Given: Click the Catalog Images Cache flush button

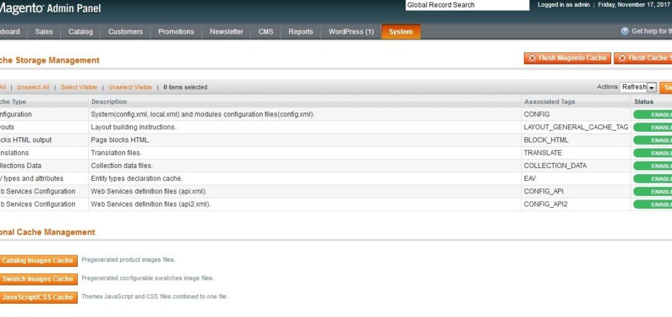Looking at the screenshot, I should click(x=38, y=260).
